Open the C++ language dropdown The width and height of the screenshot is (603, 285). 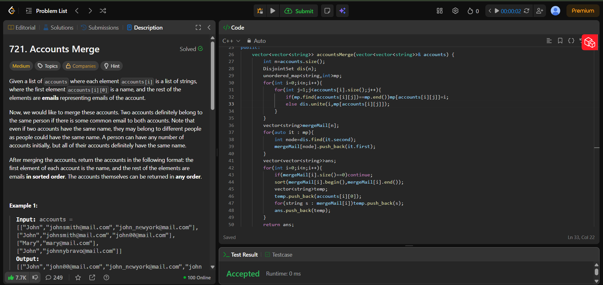pyautogui.click(x=231, y=41)
